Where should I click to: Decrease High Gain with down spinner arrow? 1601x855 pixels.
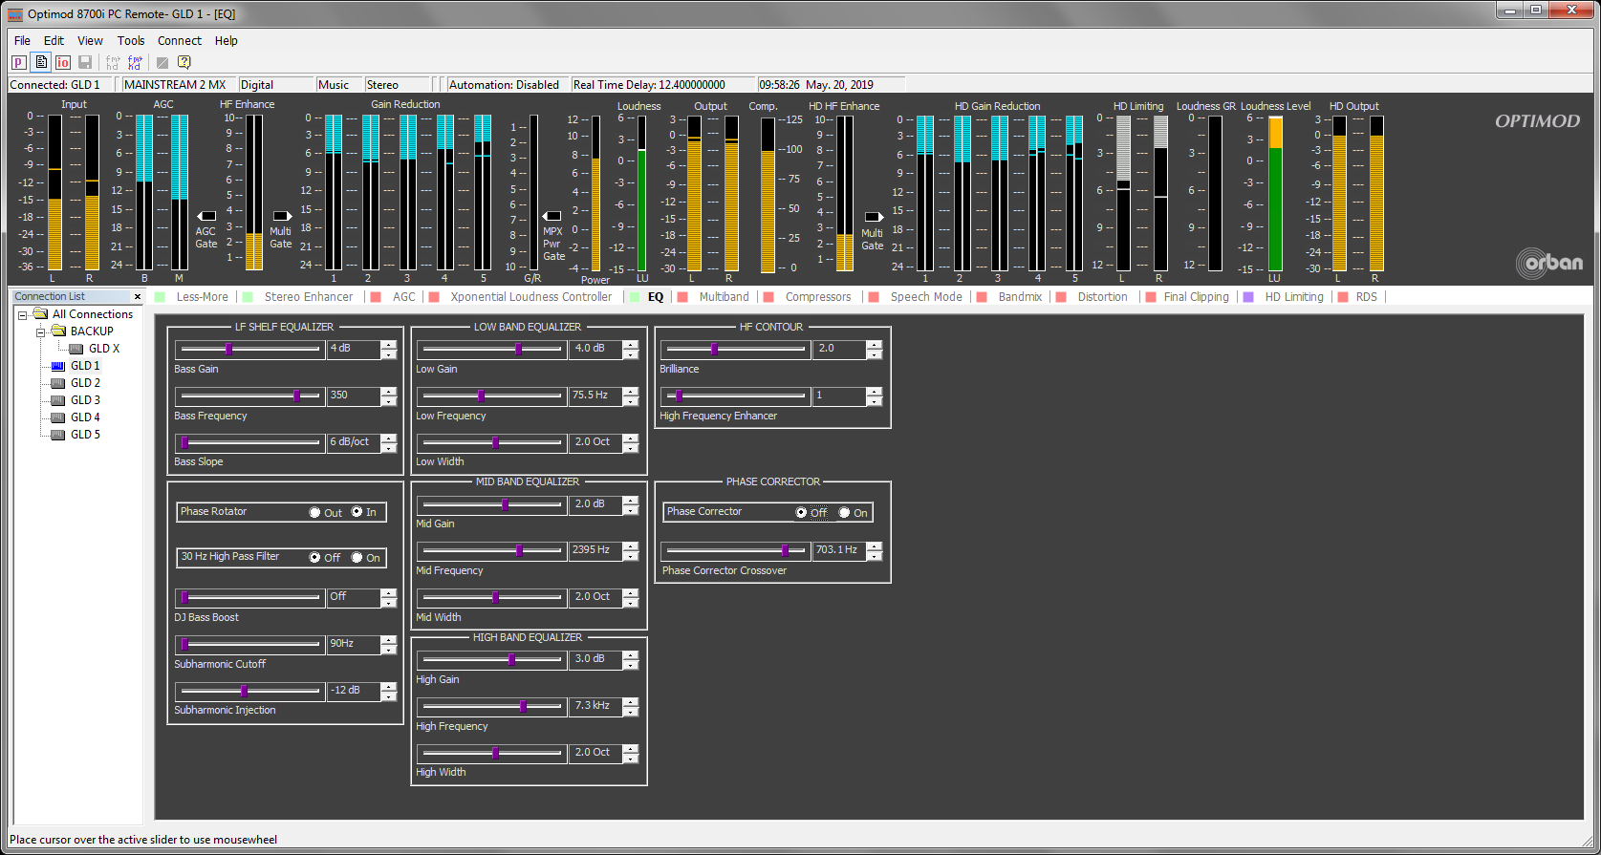630,664
